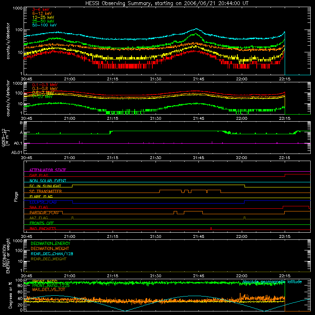
Task: Select the 'SC_TRANSMITTER' flag label
Action: [46, 191]
